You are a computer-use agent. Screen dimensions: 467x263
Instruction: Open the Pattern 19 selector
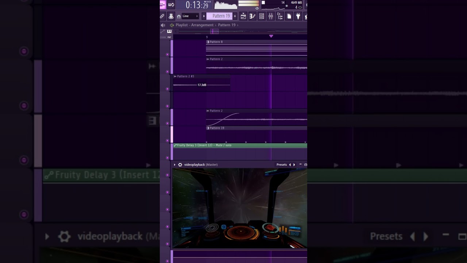point(220,16)
